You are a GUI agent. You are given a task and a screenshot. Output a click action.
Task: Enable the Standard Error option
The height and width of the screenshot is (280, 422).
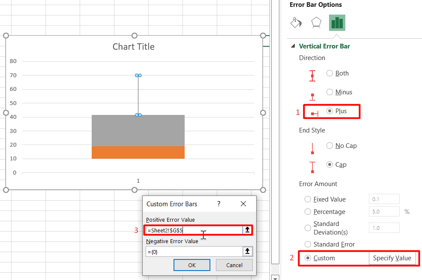pos(308,244)
